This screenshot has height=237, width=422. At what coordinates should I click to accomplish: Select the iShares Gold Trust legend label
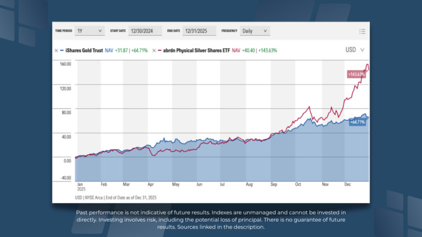[84, 50]
